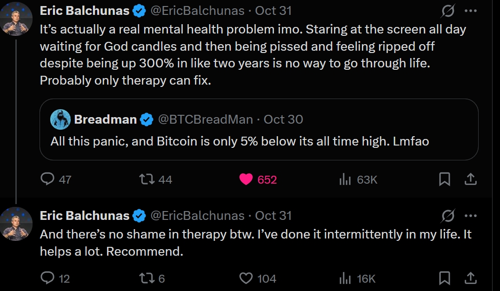500x291 pixels.
Task: Open Grok icon on first tweet
Action: pyautogui.click(x=448, y=10)
